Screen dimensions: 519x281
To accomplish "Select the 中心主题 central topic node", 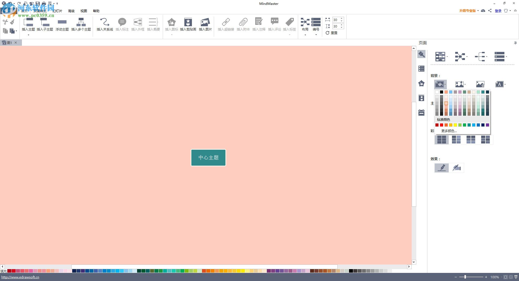I will tap(208, 158).
